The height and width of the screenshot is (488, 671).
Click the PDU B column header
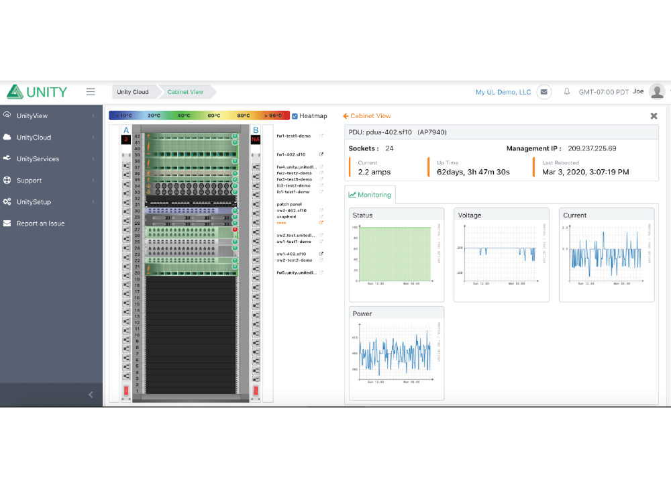pyautogui.click(x=256, y=130)
